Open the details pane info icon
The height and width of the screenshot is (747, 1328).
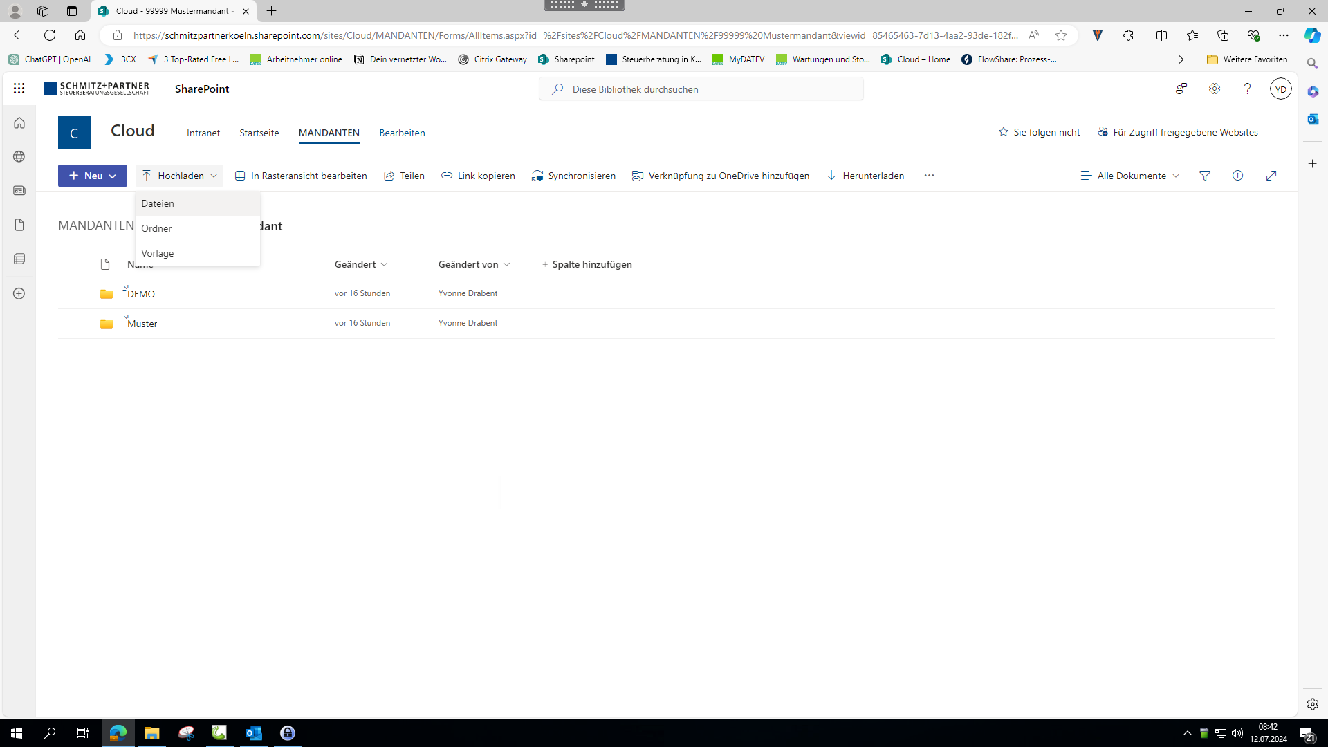coord(1237,176)
